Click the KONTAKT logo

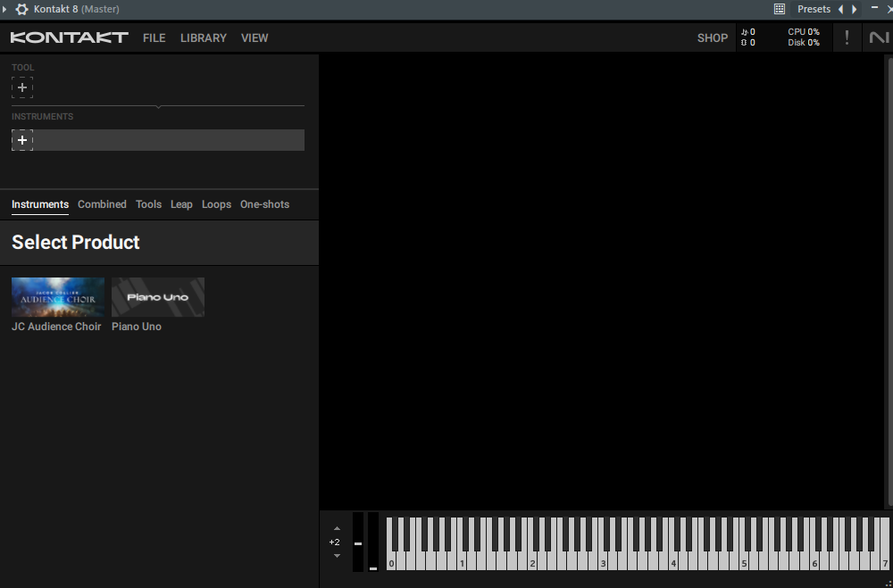(70, 37)
